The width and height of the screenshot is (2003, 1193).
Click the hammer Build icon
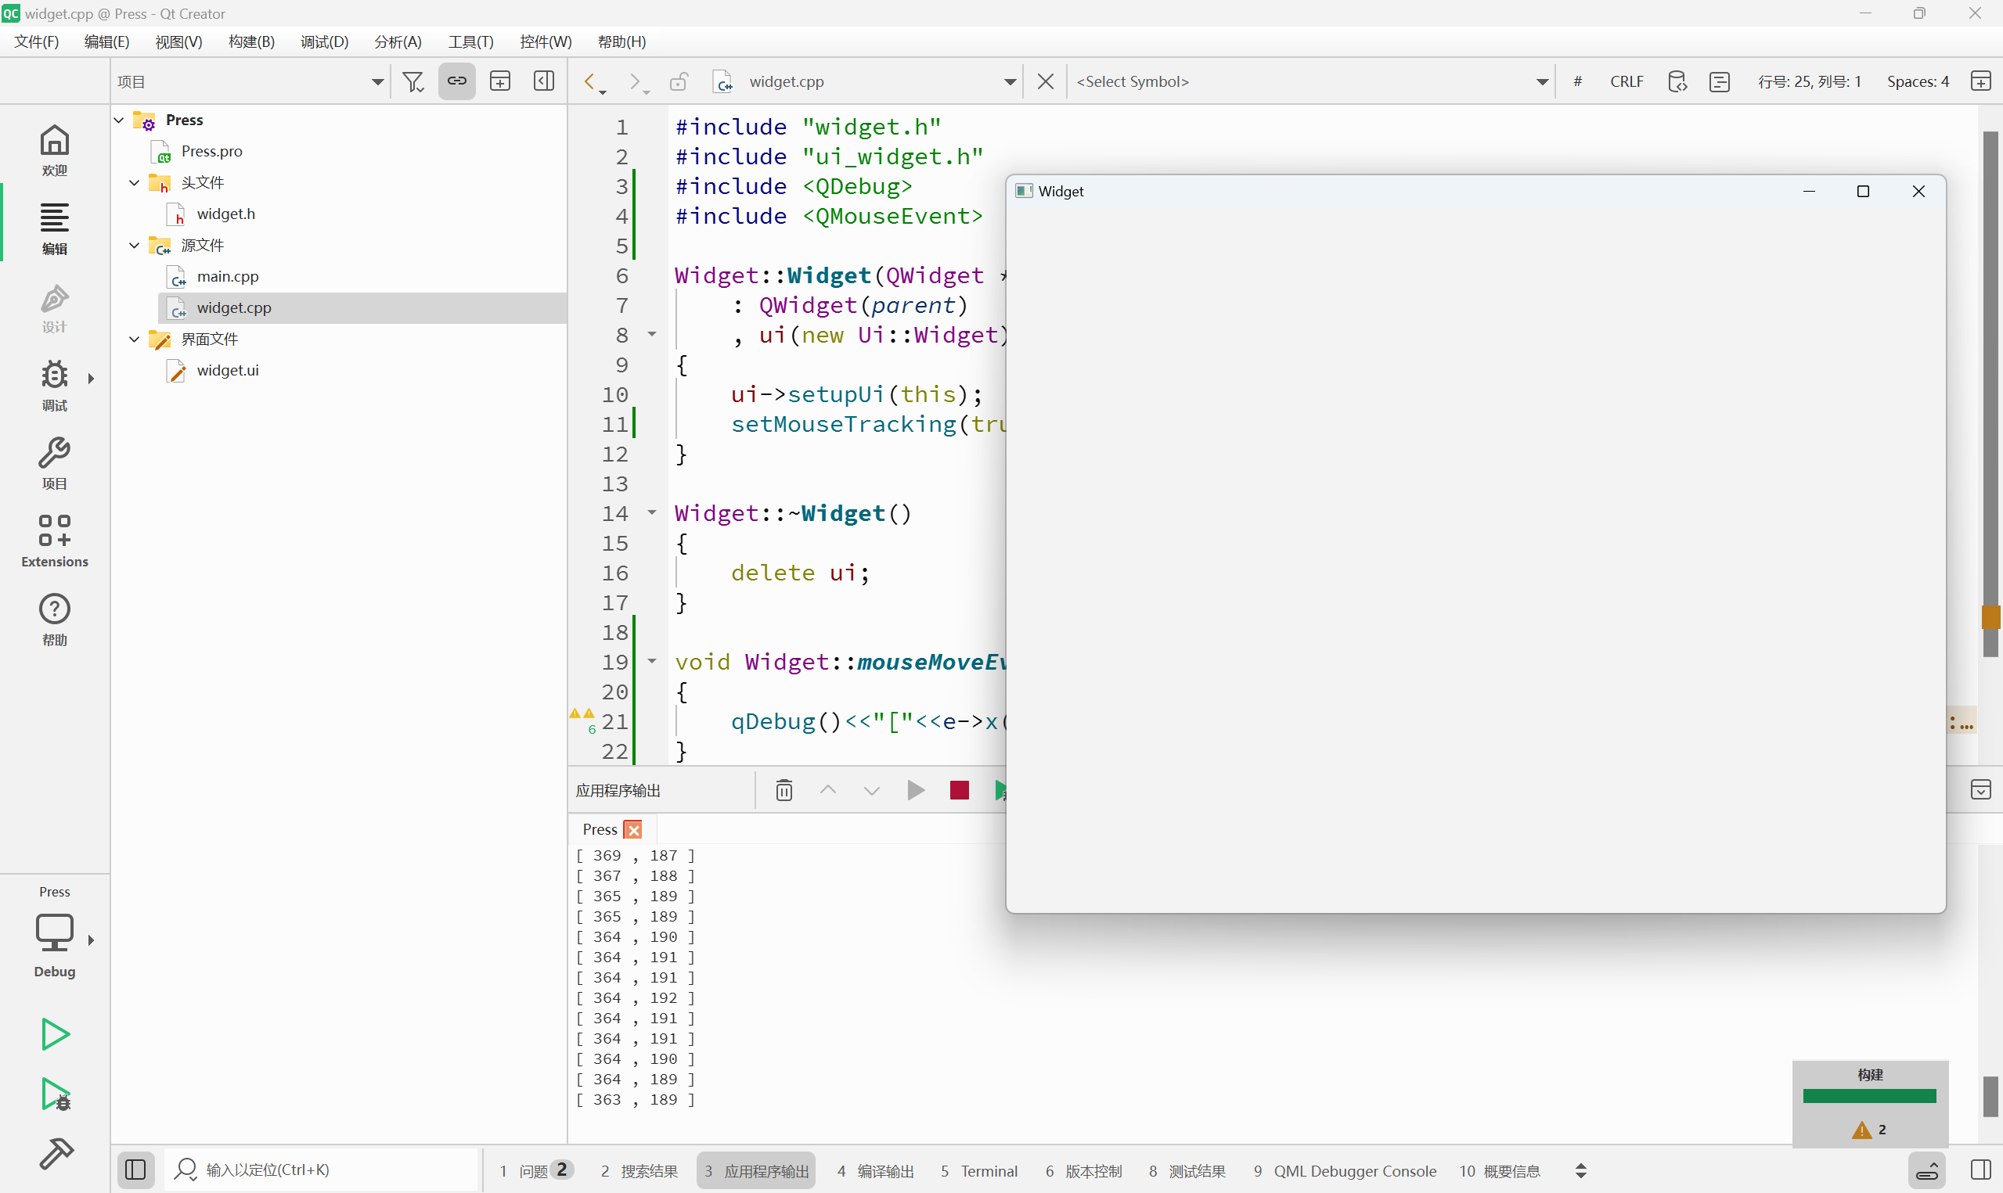coord(54,1154)
